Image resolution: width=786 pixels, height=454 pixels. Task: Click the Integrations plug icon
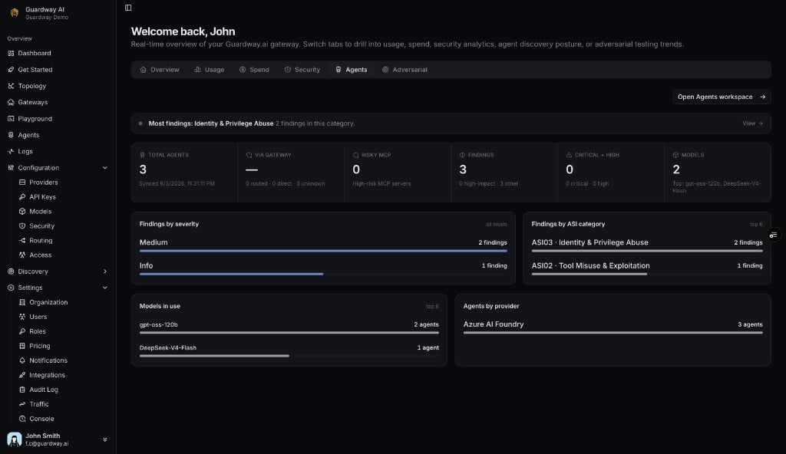[x=22, y=375]
